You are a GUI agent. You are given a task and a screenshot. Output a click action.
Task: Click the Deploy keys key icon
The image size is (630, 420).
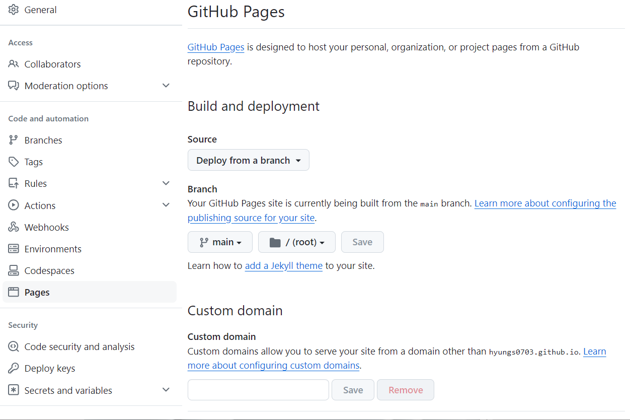[14, 368]
